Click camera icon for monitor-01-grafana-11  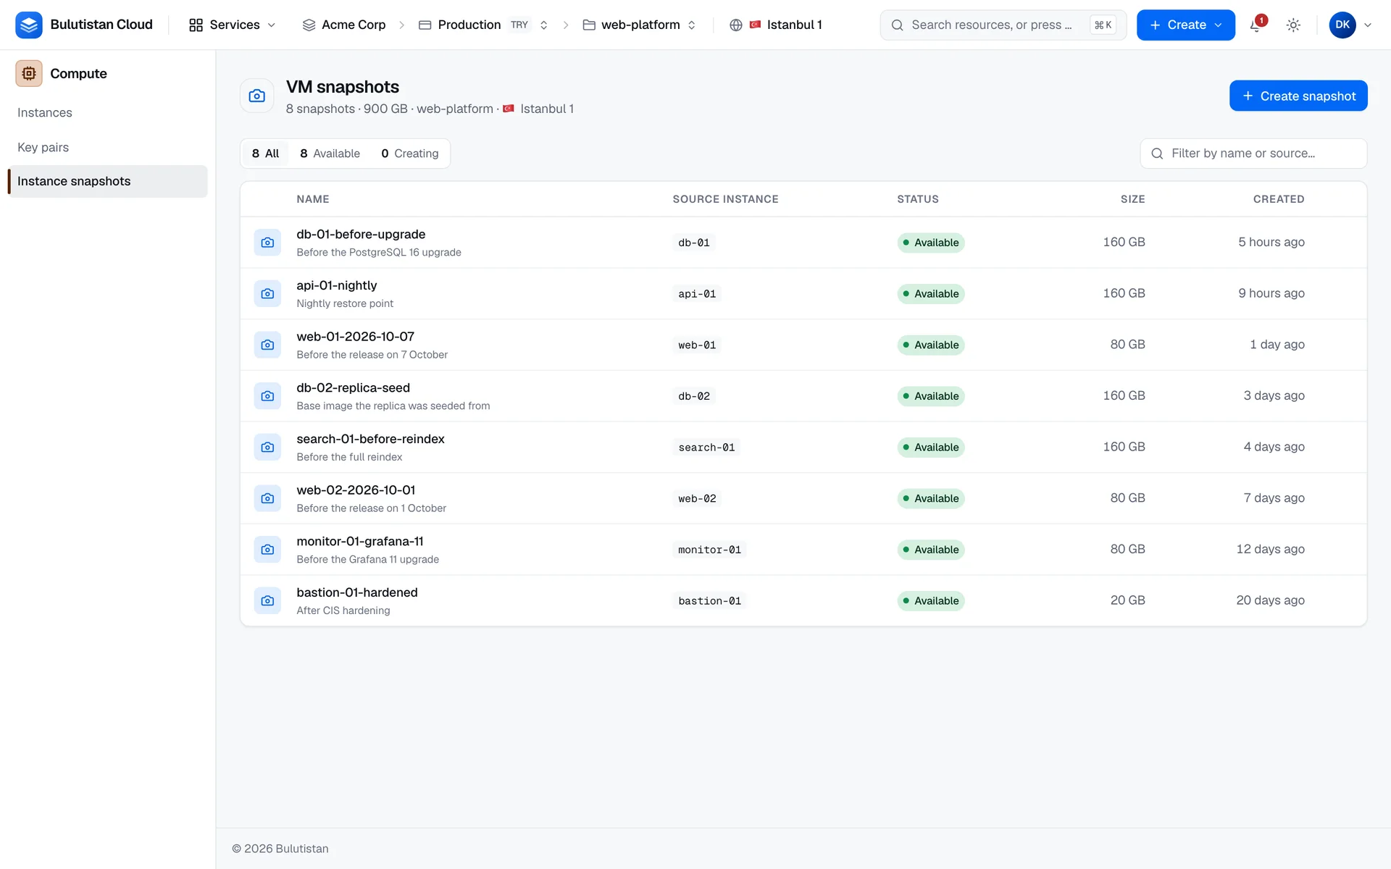click(x=267, y=550)
